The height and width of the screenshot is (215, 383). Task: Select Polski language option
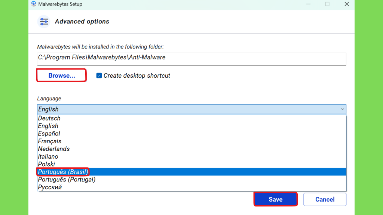(192, 164)
